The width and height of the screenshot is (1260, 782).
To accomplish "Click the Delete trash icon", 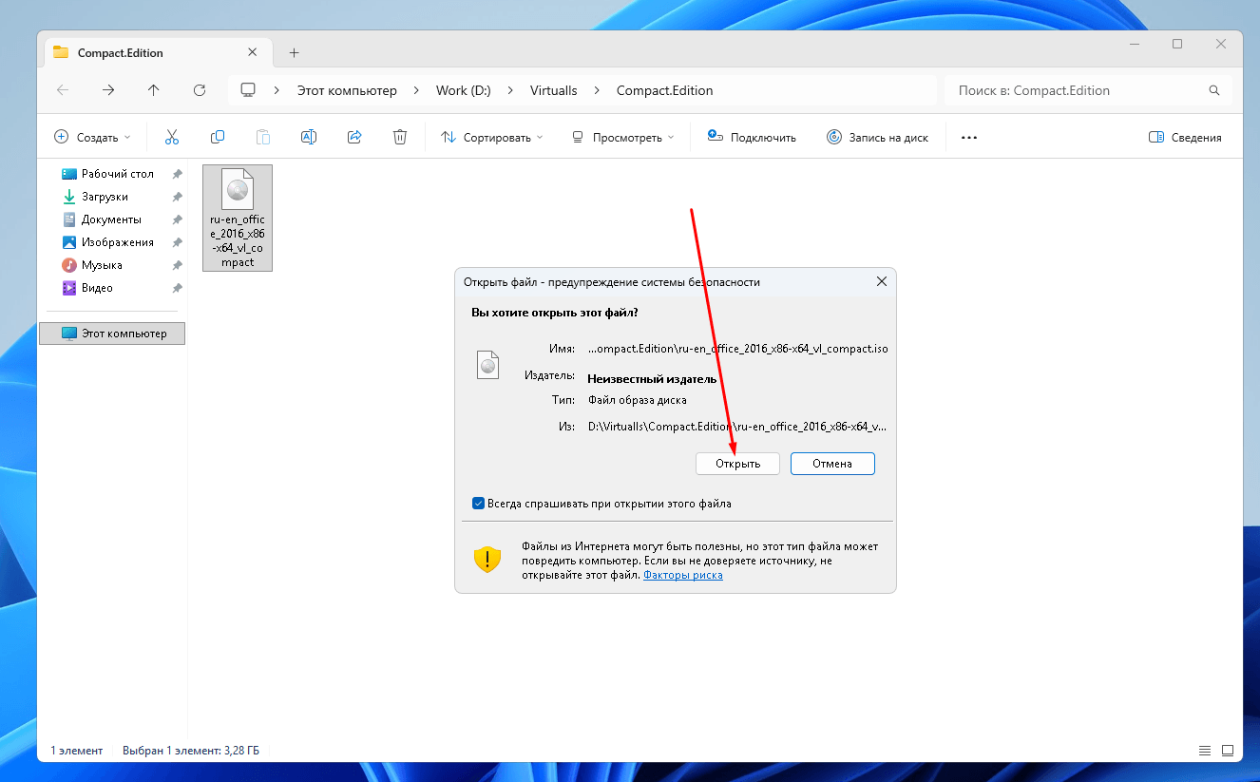I will (400, 137).
